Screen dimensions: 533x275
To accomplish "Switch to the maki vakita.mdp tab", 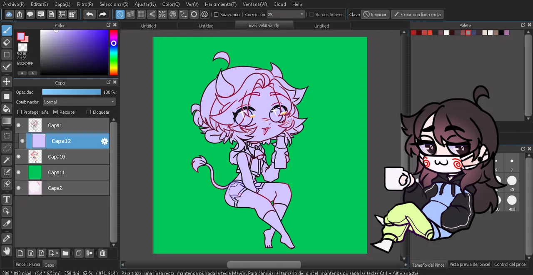I will [264, 25].
